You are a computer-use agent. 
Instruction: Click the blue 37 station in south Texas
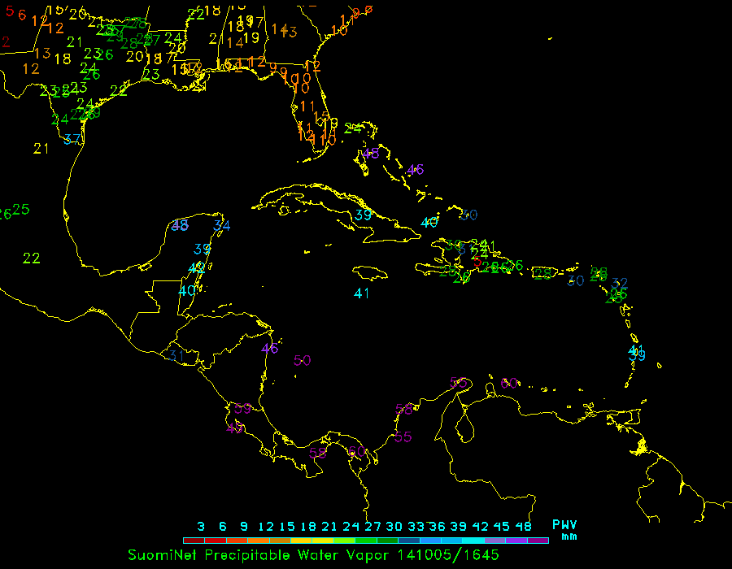72,140
